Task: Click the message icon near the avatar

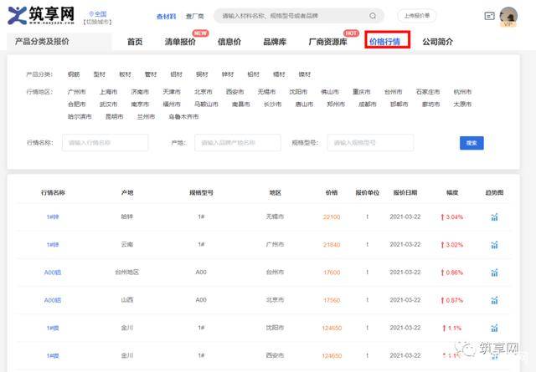Action: click(489, 15)
